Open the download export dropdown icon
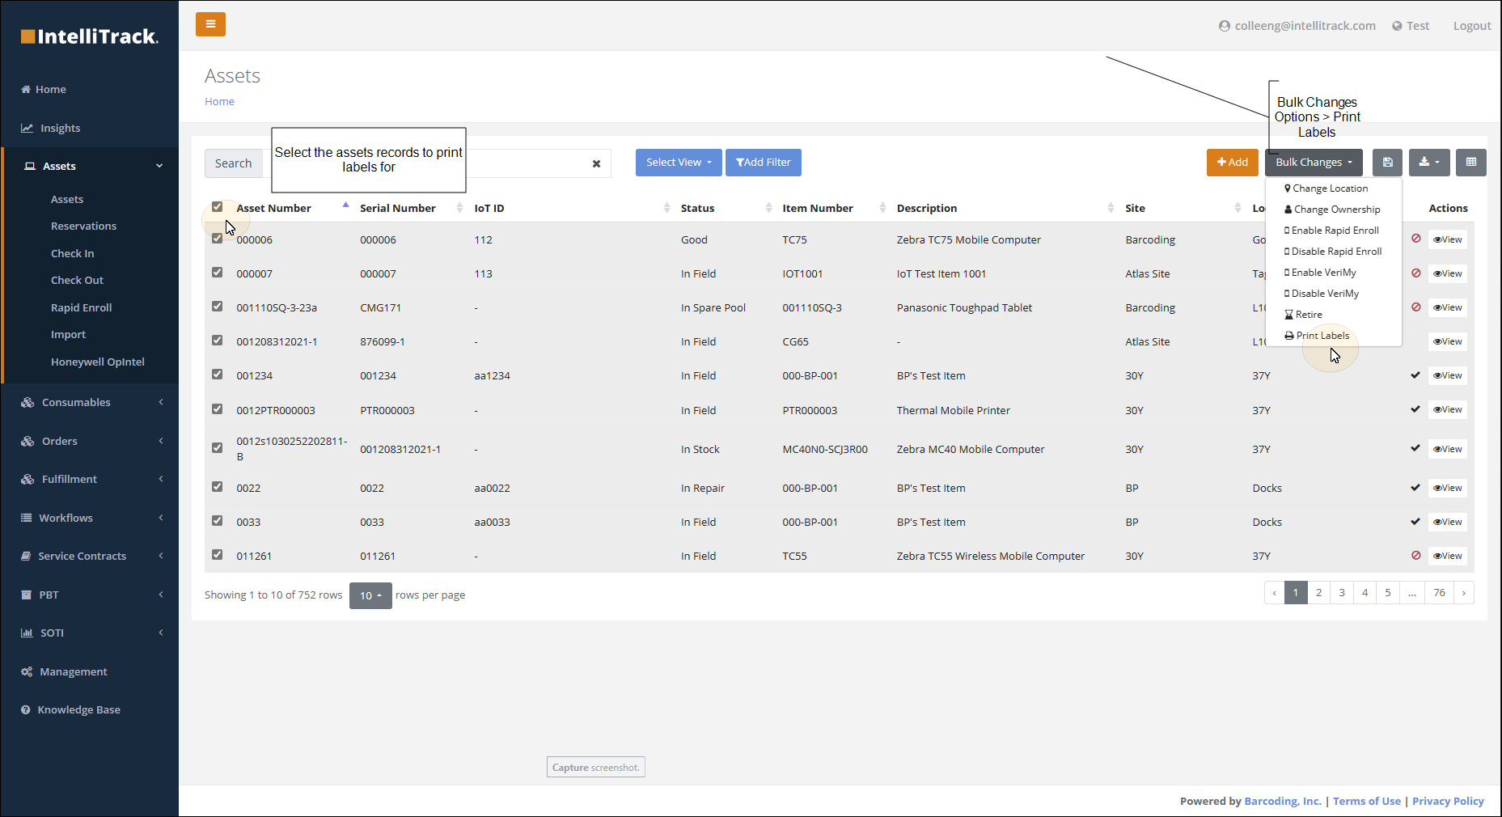This screenshot has height=817, width=1502. tap(1429, 163)
